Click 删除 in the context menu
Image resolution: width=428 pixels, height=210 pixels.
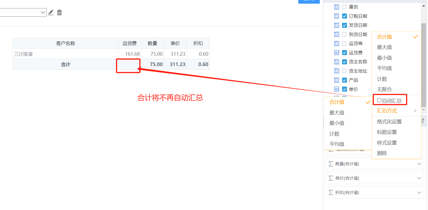382,153
